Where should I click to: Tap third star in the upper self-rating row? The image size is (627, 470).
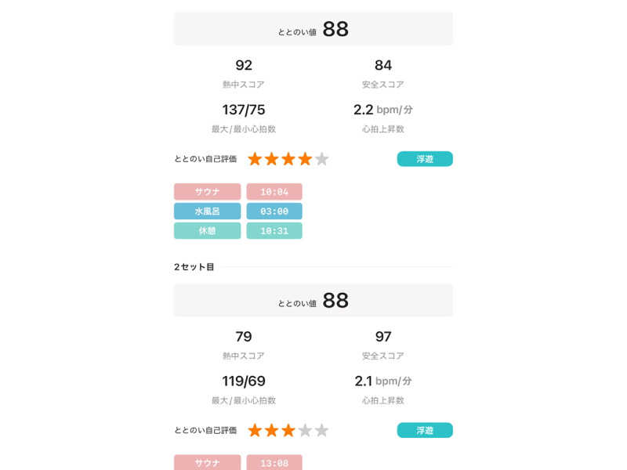pos(288,159)
